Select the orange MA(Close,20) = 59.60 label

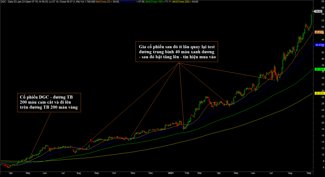click(x=108, y=2)
